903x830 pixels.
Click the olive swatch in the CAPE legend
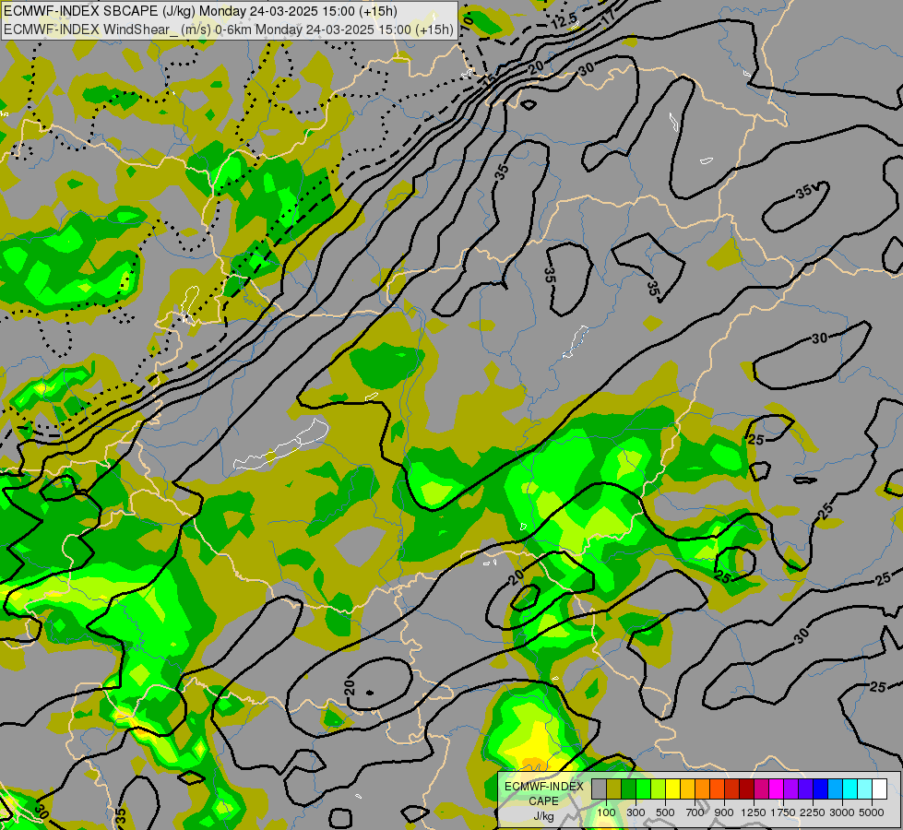coord(614,788)
